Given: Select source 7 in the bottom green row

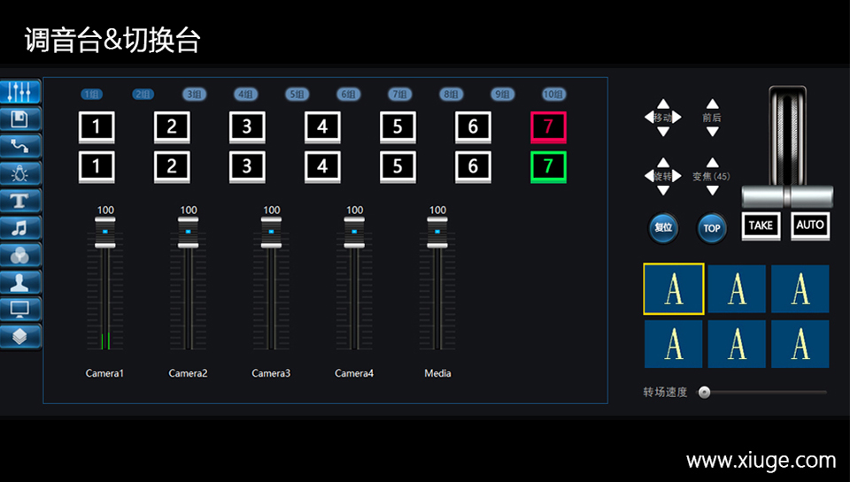Looking at the screenshot, I should (548, 166).
